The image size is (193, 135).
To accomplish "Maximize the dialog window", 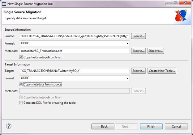I will pos(176,2).
